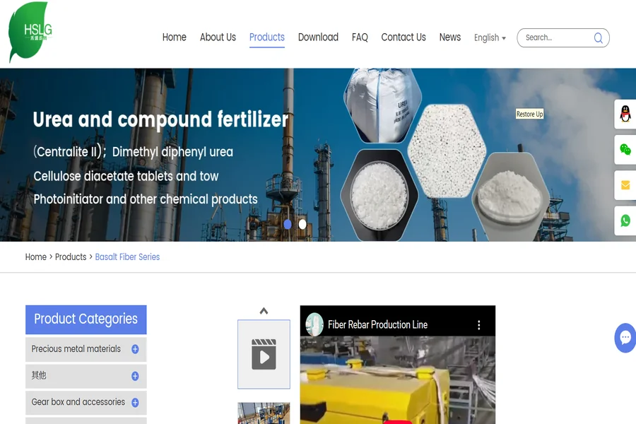Select the video thumbnail with play icon
Screen dimensions: 636x424
pos(264,354)
